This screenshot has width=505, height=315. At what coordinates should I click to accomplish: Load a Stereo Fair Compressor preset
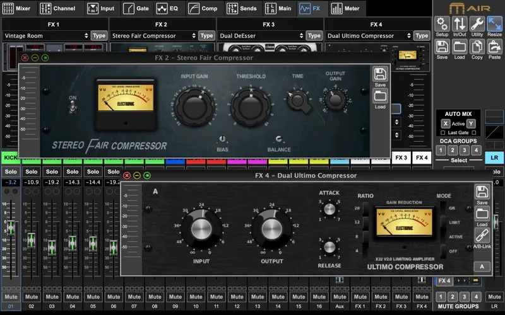pyautogui.click(x=380, y=96)
